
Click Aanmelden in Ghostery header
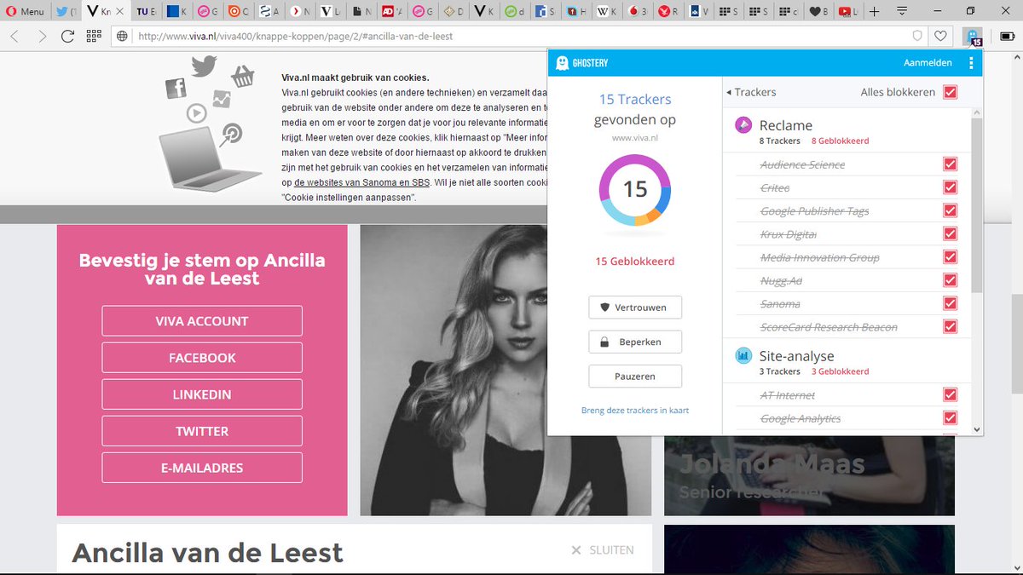click(x=929, y=63)
